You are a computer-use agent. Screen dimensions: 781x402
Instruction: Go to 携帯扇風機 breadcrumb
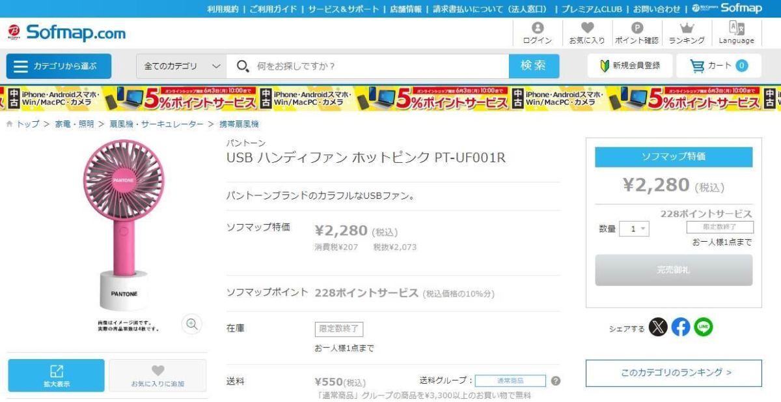click(x=240, y=124)
